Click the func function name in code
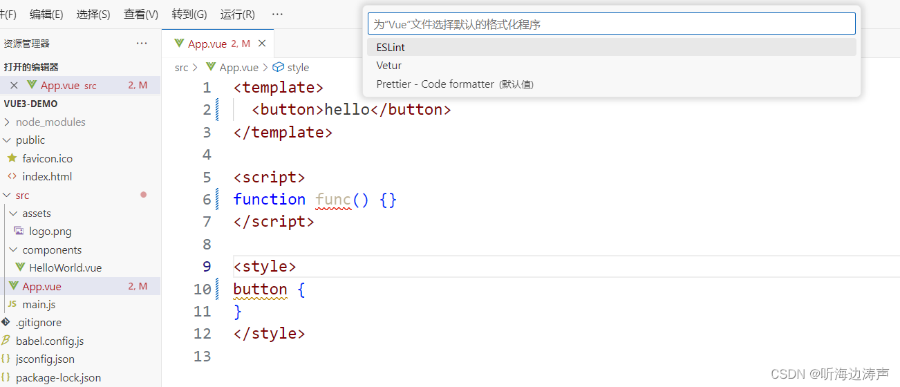900x387 pixels. pos(333,200)
